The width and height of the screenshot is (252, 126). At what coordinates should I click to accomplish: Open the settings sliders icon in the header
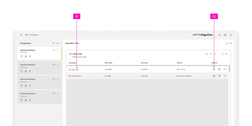pyautogui.click(x=225, y=35)
